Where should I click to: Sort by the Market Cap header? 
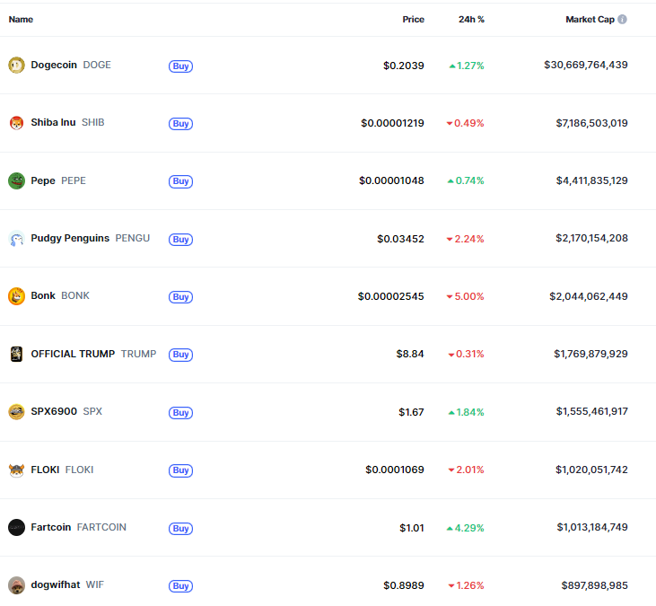(590, 19)
